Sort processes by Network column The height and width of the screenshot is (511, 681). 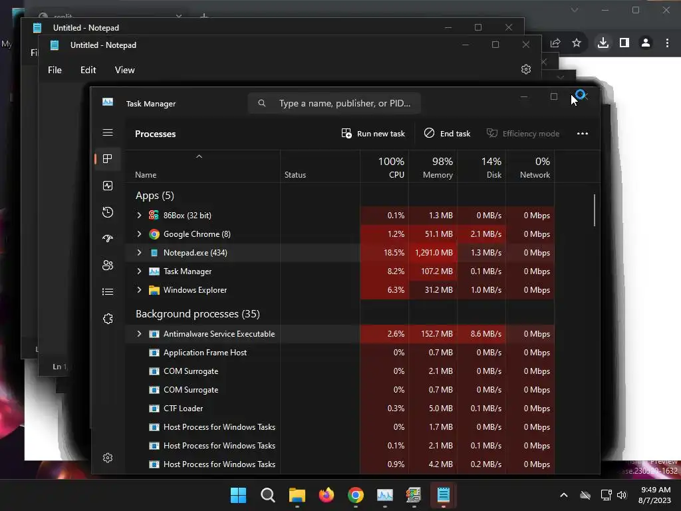(530, 167)
